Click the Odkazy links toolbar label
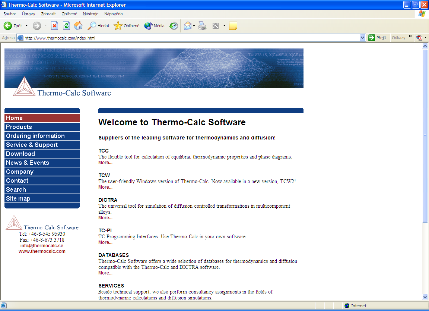The height and width of the screenshot is (311, 429). 398,38
